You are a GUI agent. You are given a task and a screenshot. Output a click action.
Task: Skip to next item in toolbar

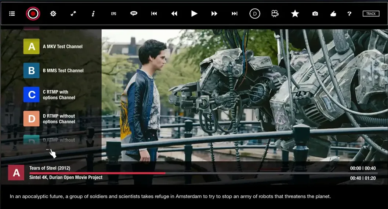(235, 14)
